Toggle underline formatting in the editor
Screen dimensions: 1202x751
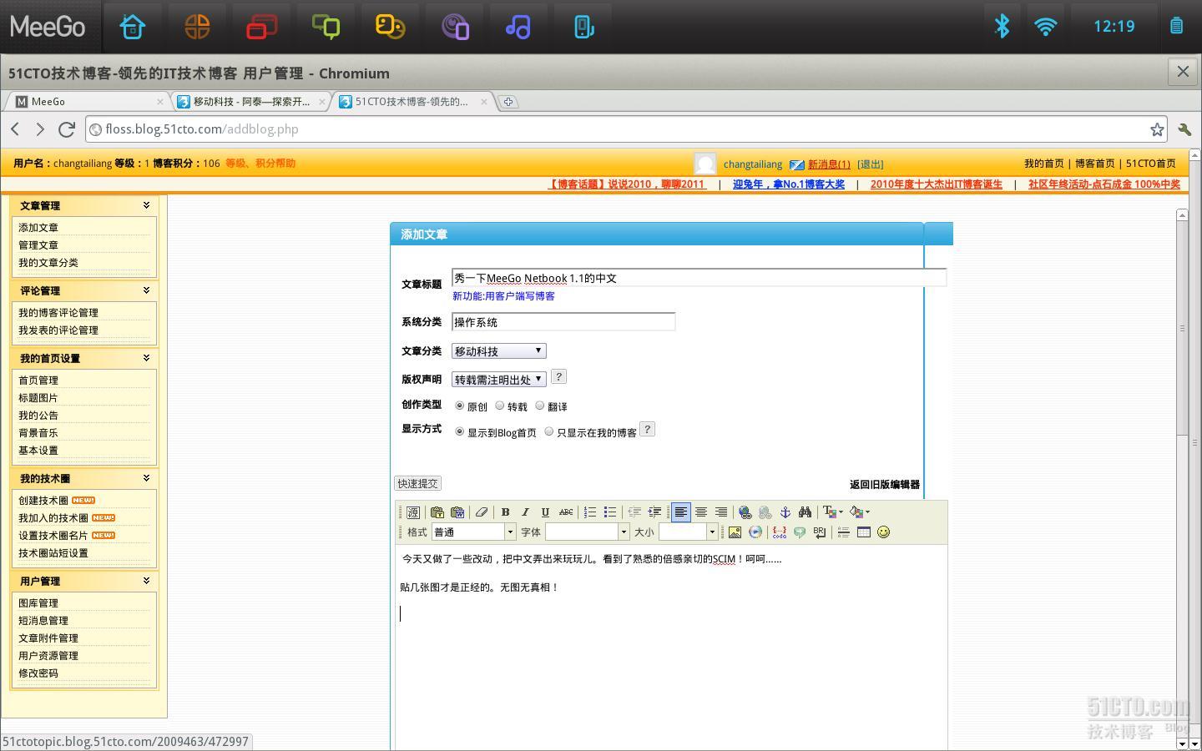pyautogui.click(x=545, y=512)
